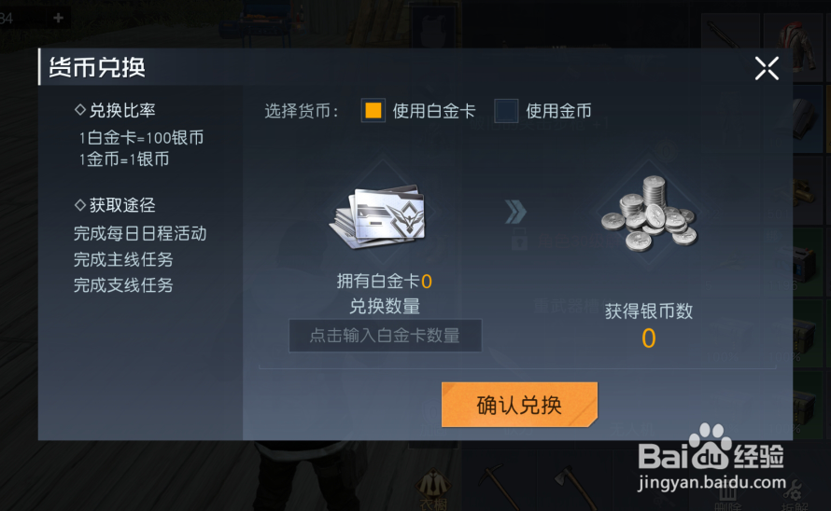
Task: Click the 兑换比率 heading
Action: (x=115, y=110)
